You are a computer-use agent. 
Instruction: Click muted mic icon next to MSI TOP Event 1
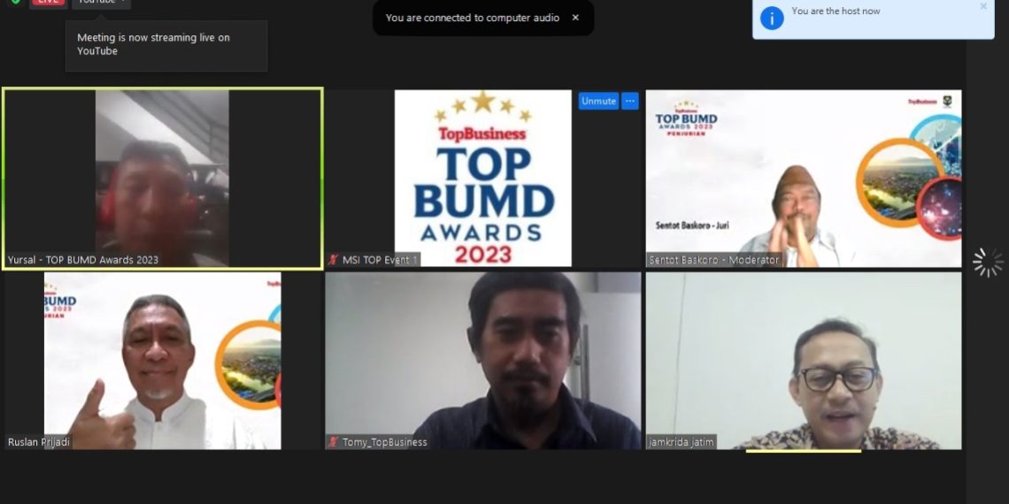pyautogui.click(x=333, y=260)
